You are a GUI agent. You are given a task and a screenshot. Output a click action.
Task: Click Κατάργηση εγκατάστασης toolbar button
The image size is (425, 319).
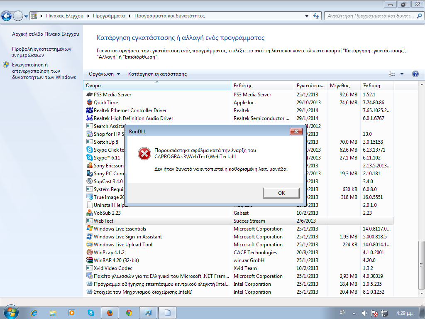[157, 74]
